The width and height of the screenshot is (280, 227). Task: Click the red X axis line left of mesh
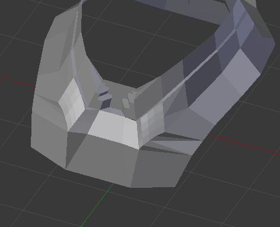pyautogui.click(x=18, y=81)
